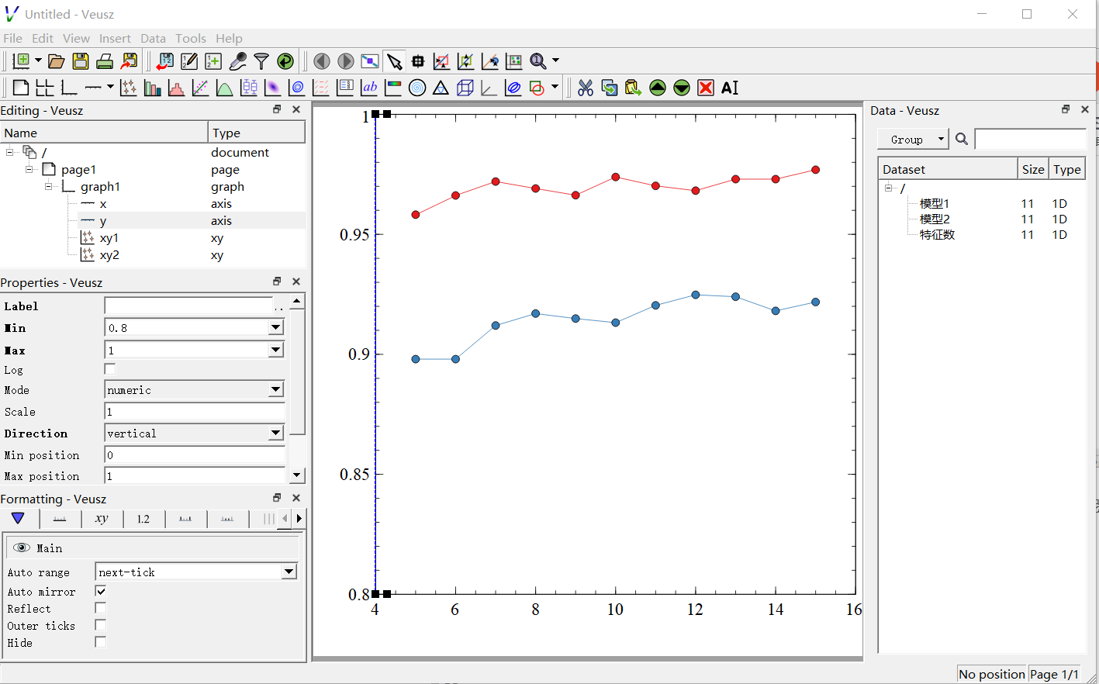Open the Max value dropdown

click(x=275, y=350)
